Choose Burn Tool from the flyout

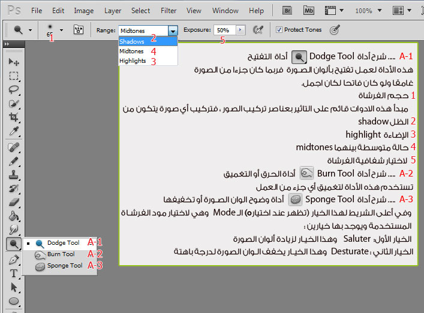tap(61, 254)
